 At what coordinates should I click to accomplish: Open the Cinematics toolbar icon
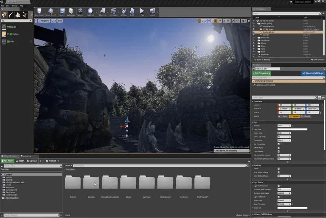click(x=113, y=12)
